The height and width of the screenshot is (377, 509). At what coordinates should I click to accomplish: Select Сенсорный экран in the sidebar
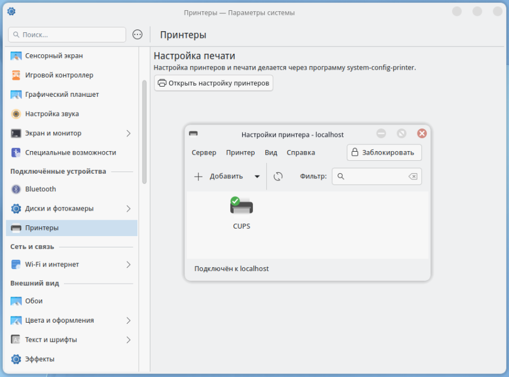pyautogui.click(x=72, y=56)
